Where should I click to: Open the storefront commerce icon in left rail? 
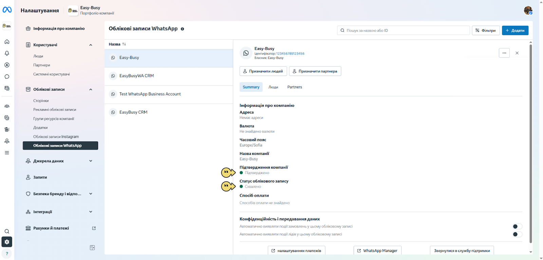click(x=7, y=129)
